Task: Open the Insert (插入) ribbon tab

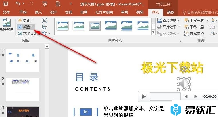Action: coord(38,12)
